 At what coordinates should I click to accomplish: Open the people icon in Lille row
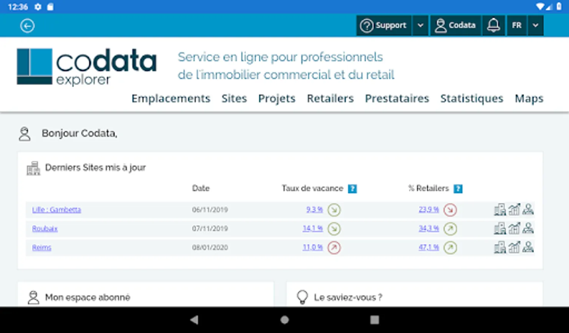pos(528,209)
